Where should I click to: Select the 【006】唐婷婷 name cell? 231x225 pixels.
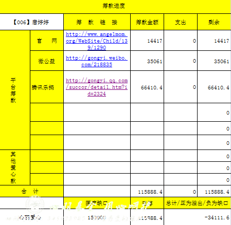click(x=31, y=22)
